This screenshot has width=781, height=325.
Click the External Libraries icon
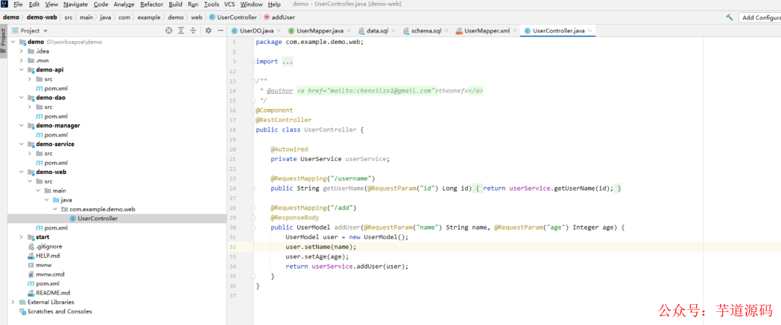(22, 302)
